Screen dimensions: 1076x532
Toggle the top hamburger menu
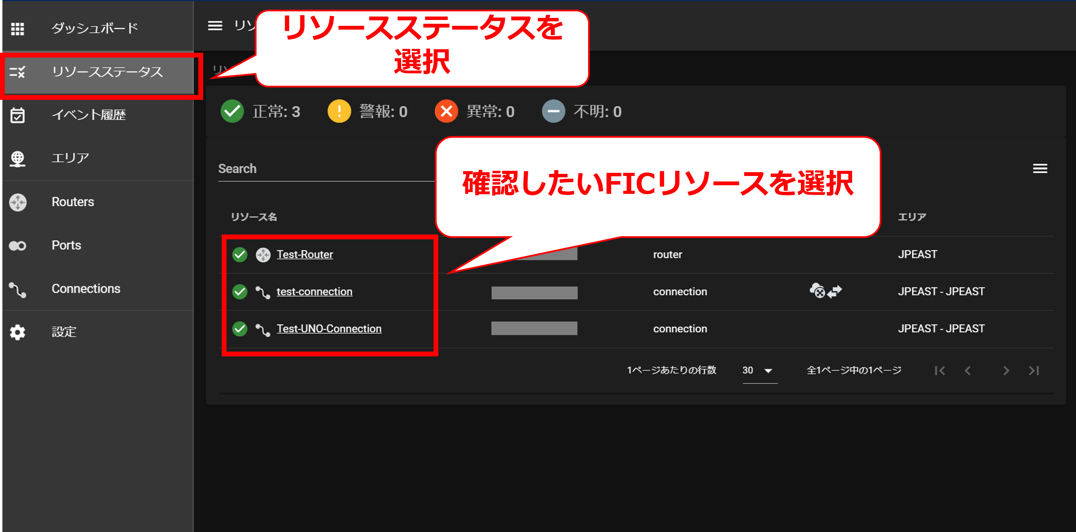click(215, 26)
